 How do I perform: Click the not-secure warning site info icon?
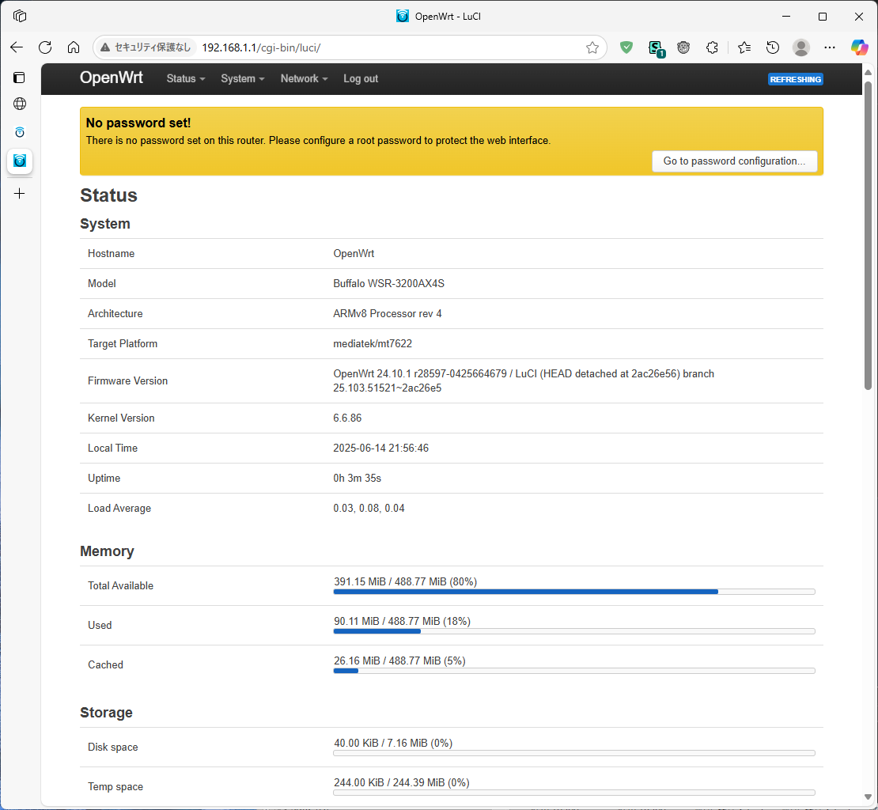pyautogui.click(x=105, y=47)
